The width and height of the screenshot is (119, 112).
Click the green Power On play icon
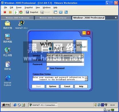(x=16, y=12)
